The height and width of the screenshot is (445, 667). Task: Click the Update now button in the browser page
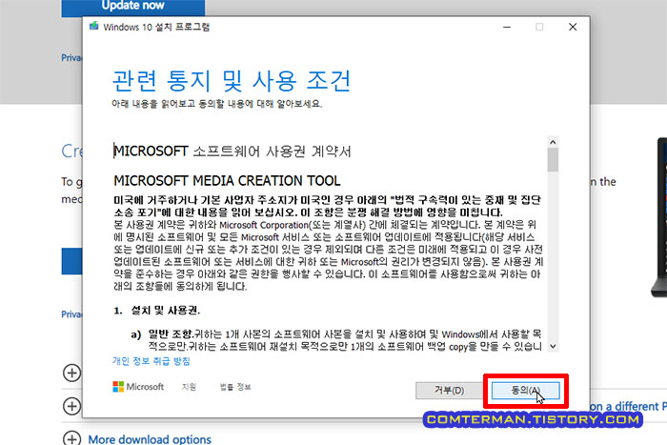pos(133,7)
